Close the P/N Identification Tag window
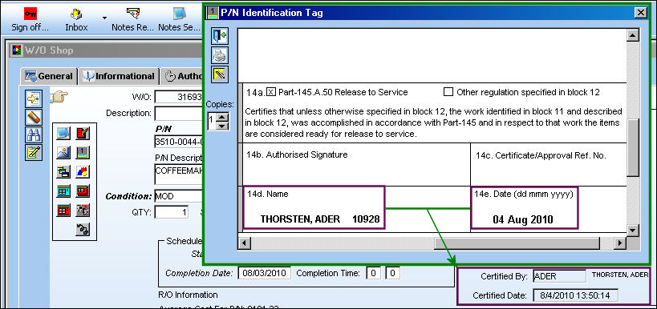This screenshot has width=657, height=309. pos(640,13)
